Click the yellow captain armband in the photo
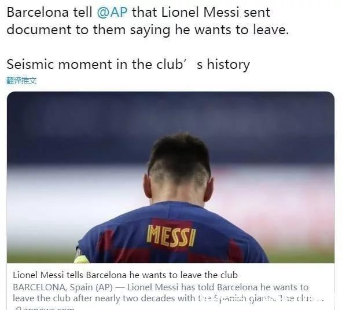The height and width of the screenshot is (310, 342). (81, 259)
